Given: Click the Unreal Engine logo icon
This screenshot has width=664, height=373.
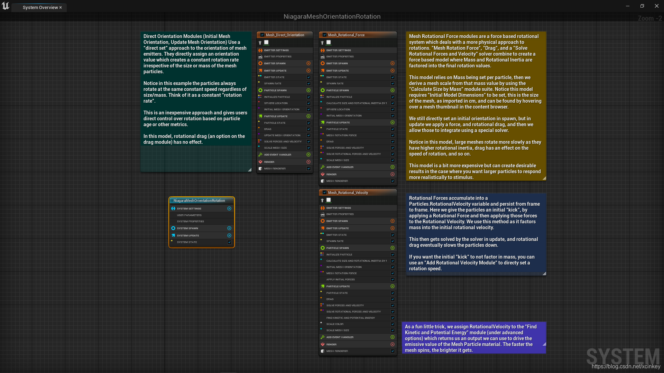Looking at the screenshot, I should pos(6,6).
